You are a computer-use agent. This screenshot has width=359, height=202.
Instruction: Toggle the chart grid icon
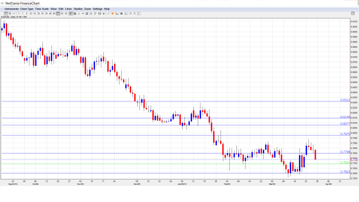pos(75,13)
